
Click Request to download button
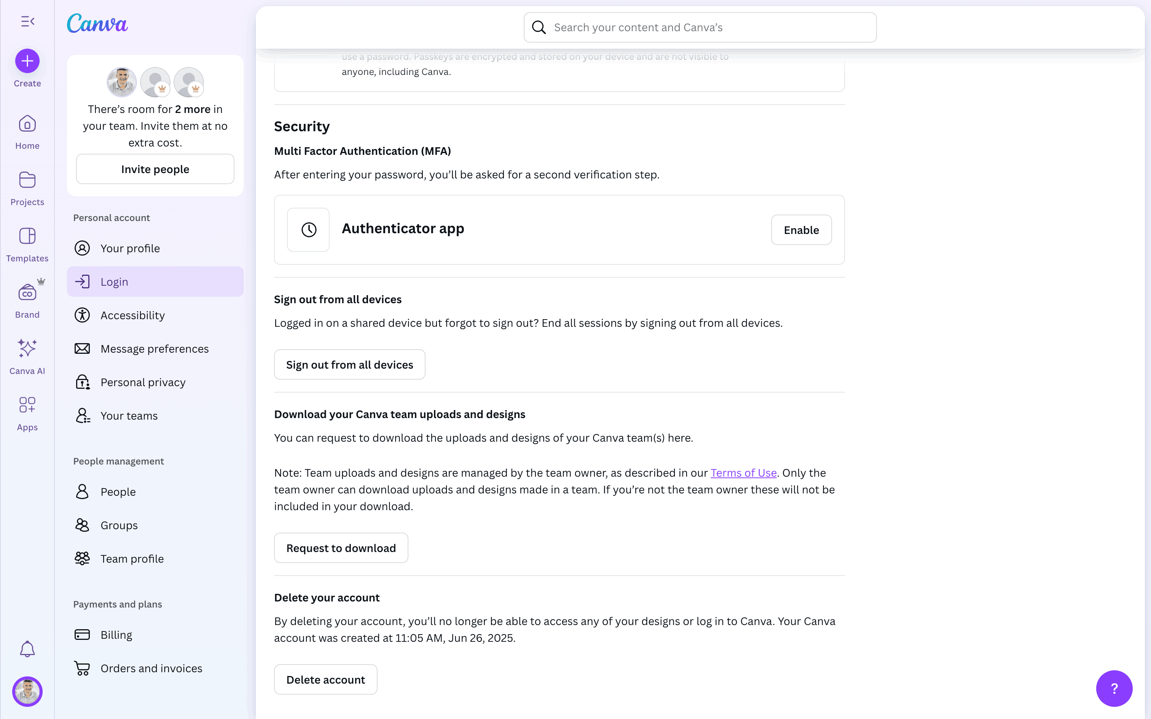(x=341, y=548)
